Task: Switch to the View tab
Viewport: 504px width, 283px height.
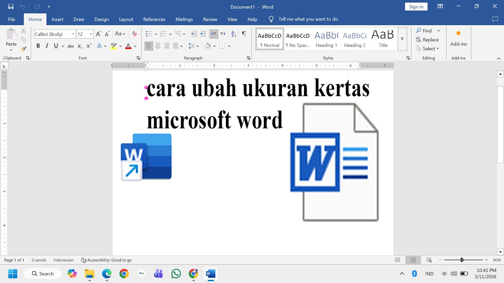Action: (232, 19)
